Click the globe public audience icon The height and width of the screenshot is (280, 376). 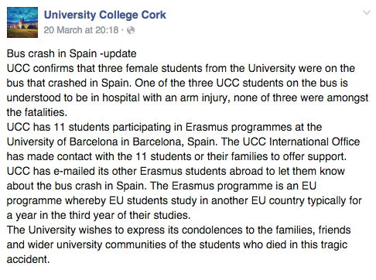(131, 30)
